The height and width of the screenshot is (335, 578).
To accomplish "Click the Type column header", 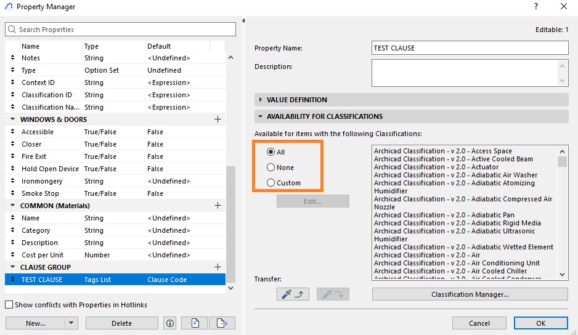I will pos(113,46).
